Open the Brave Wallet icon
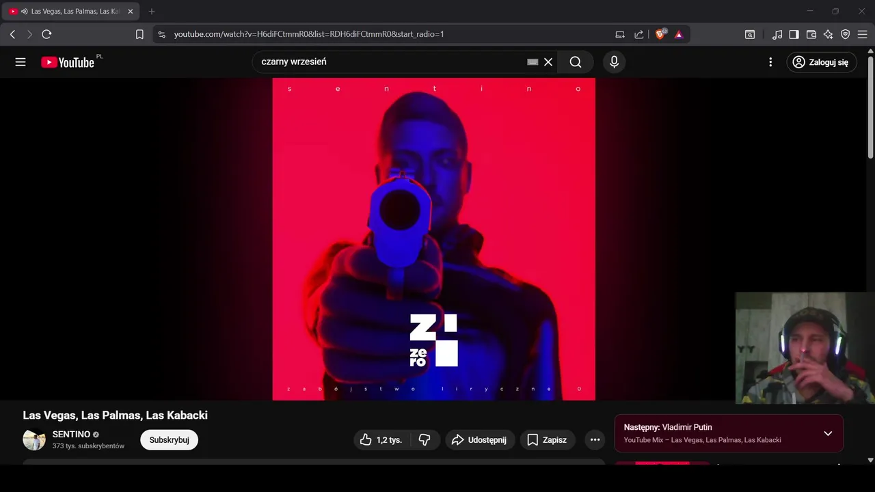 tap(811, 34)
